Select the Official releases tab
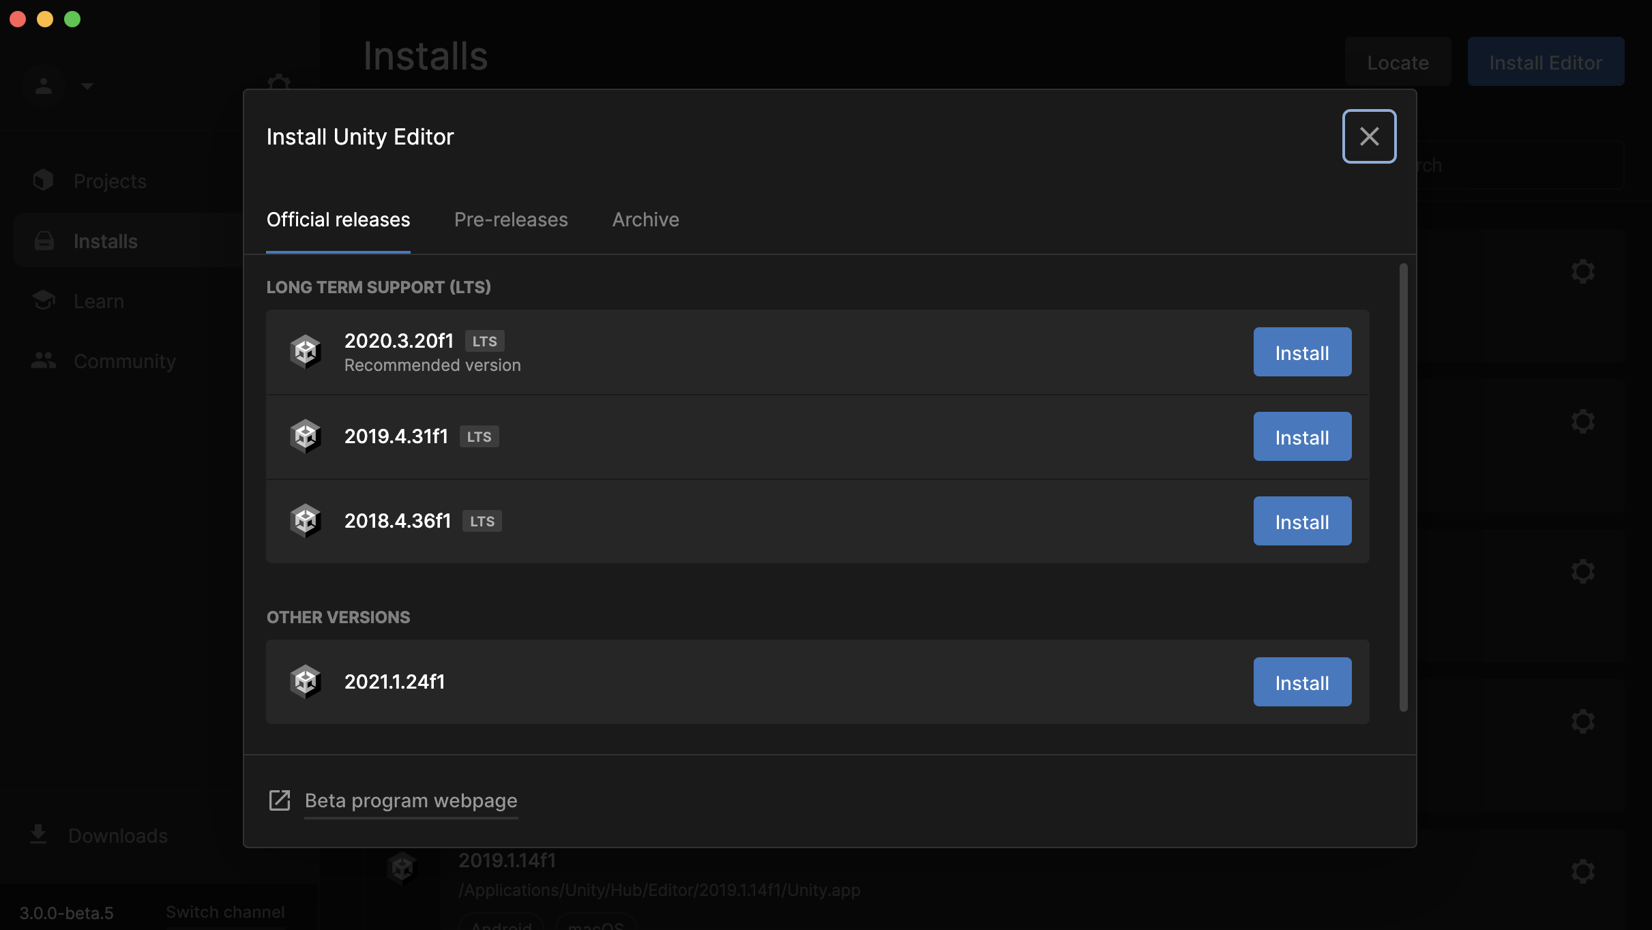 pos(338,220)
